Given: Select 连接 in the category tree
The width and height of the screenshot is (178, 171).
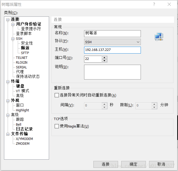Looking at the screenshot, I should 15,19.
